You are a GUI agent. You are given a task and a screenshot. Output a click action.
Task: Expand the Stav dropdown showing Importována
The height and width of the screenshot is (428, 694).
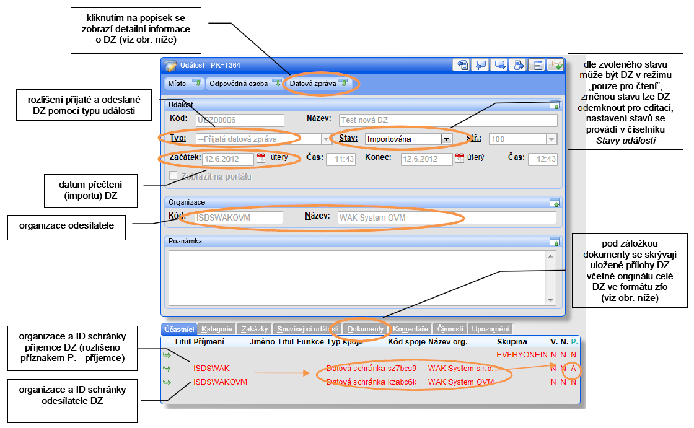tap(446, 139)
